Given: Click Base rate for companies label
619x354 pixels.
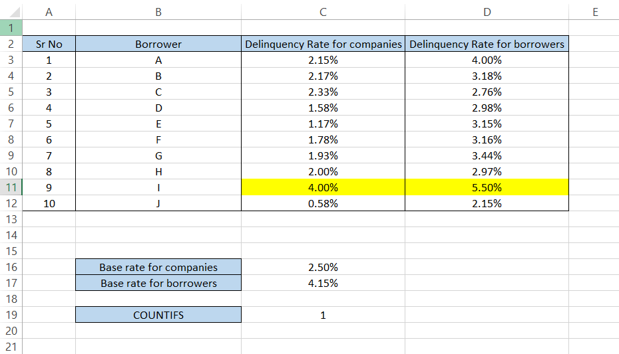Looking at the screenshot, I should tap(158, 268).
